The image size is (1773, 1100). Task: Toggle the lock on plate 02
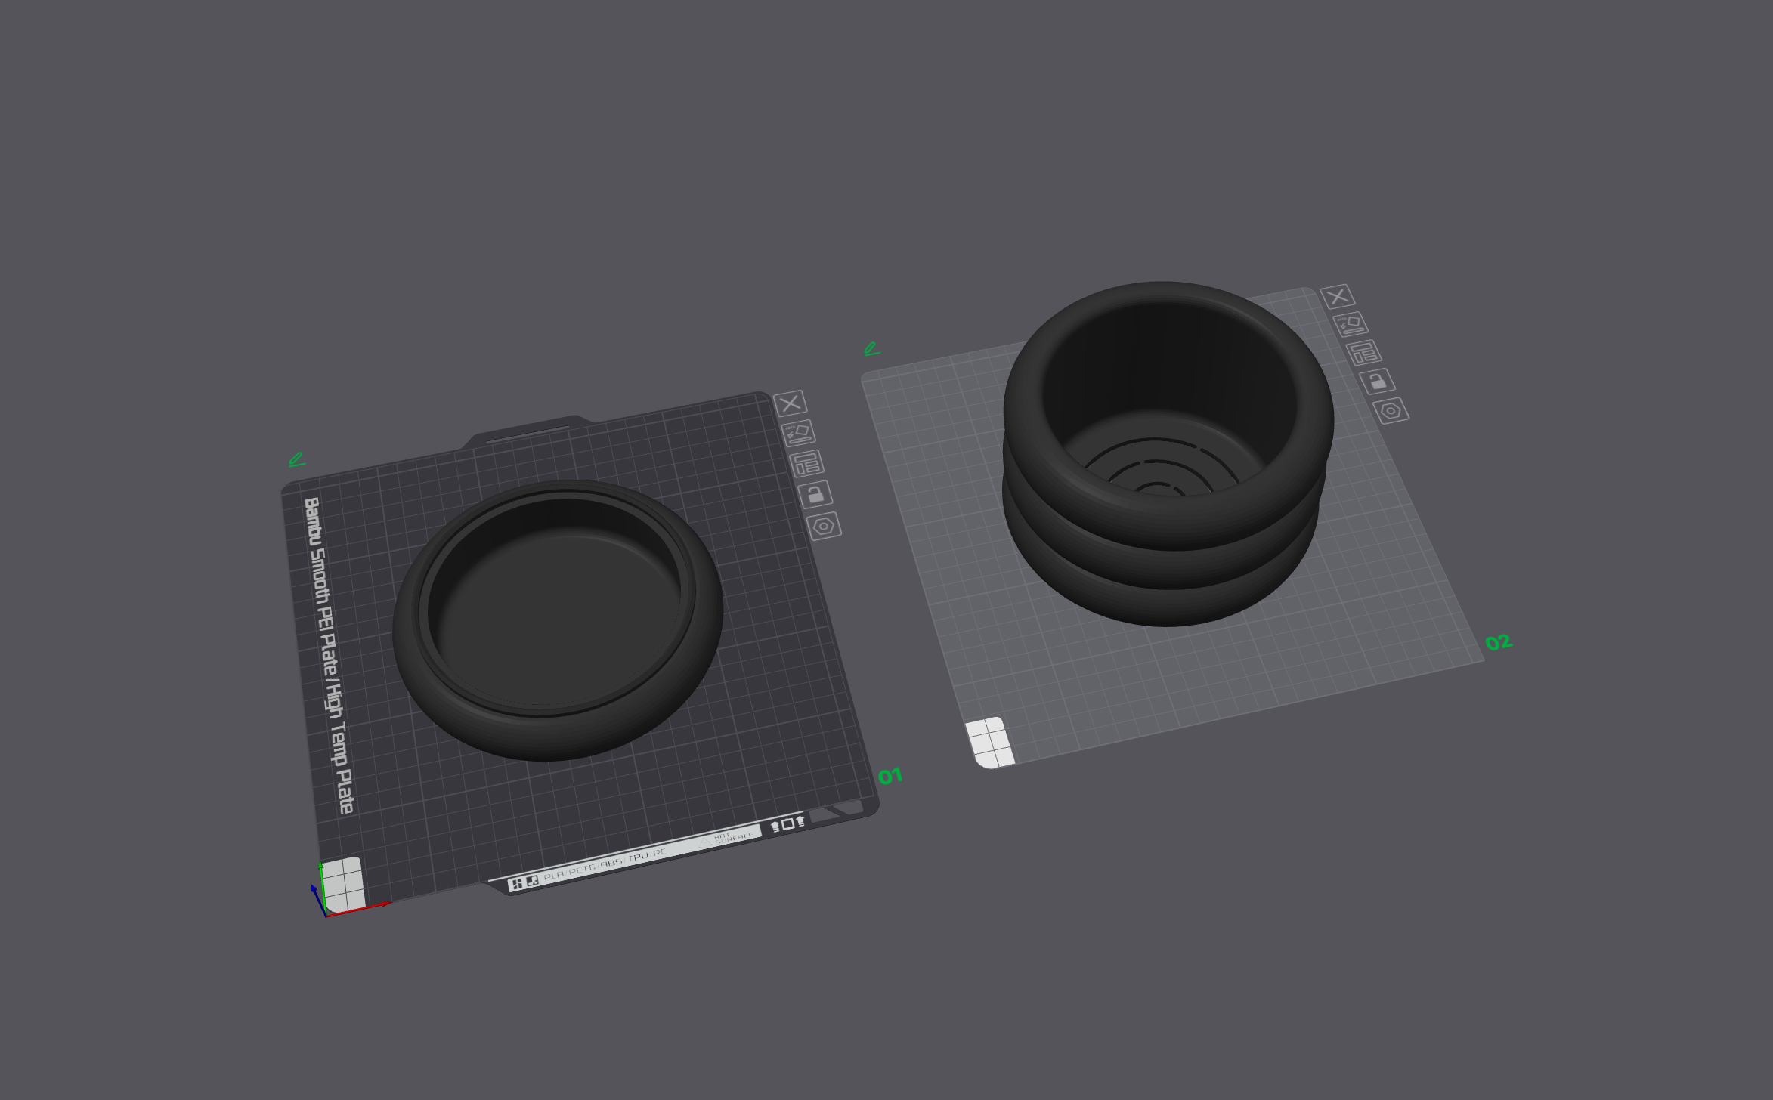click(1377, 381)
